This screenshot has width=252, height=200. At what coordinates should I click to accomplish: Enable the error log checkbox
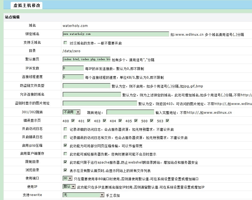click(65, 137)
